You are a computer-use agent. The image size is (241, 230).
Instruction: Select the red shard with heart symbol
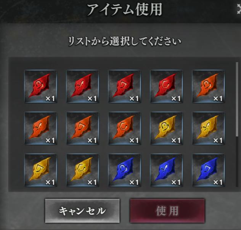click(41, 86)
